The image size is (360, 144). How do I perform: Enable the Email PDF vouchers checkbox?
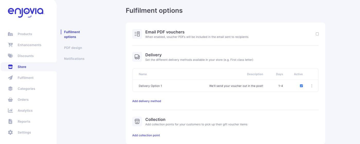[317, 34]
